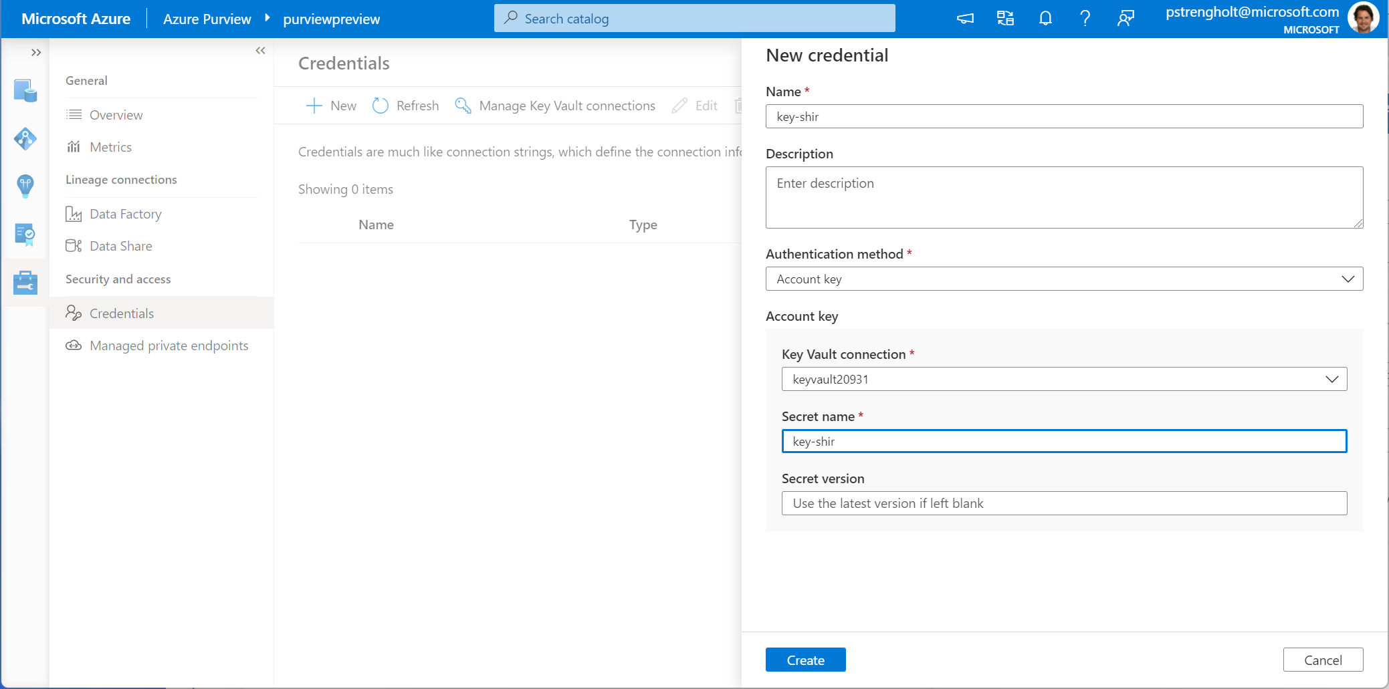The image size is (1389, 689).
Task: Click the Credentials people-key icon
Action: 74,313
